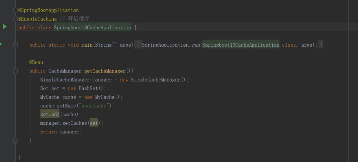Click manager.setCaches method call
Screen dimensions: 358x162
coord(63,123)
